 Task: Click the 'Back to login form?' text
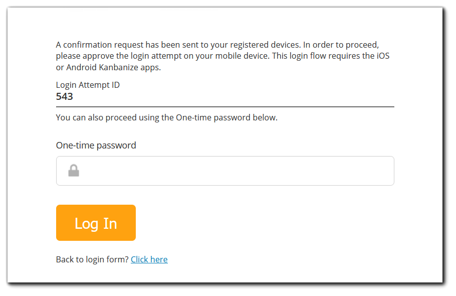92,259
